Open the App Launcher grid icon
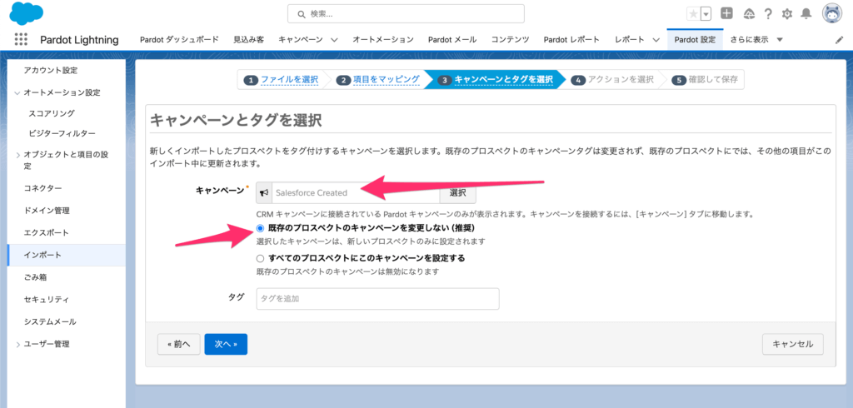Image resolution: width=853 pixels, height=408 pixels. (21, 39)
